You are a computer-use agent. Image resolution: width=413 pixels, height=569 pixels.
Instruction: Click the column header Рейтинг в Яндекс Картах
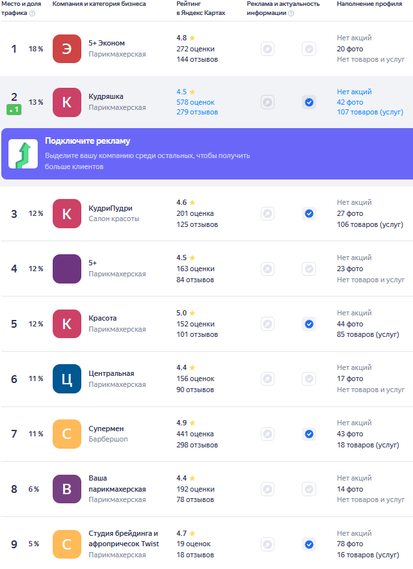pyautogui.click(x=201, y=8)
